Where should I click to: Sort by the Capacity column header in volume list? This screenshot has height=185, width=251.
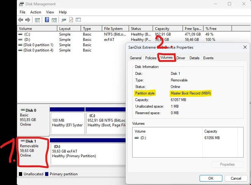tap(168, 29)
